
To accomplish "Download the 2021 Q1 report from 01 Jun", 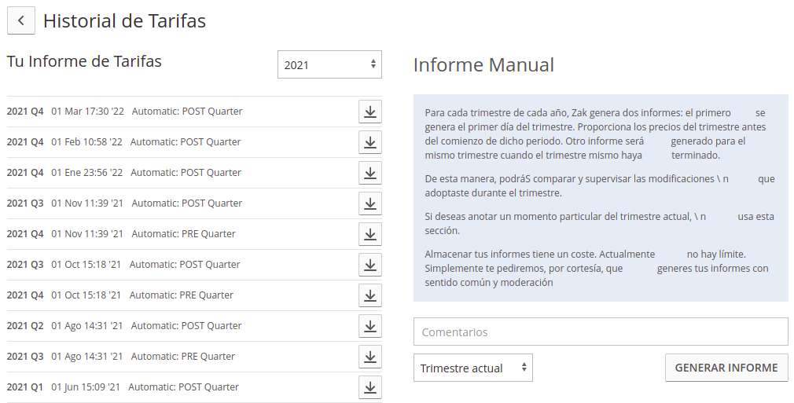I will (x=370, y=387).
